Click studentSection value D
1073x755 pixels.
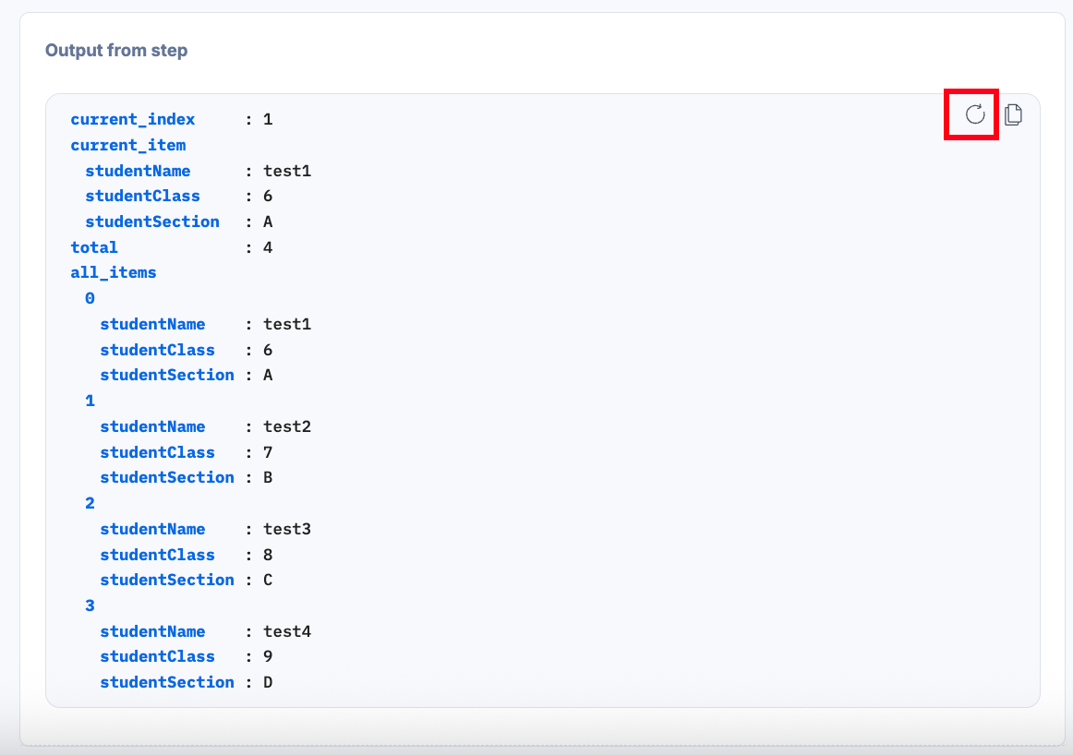[x=268, y=682]
